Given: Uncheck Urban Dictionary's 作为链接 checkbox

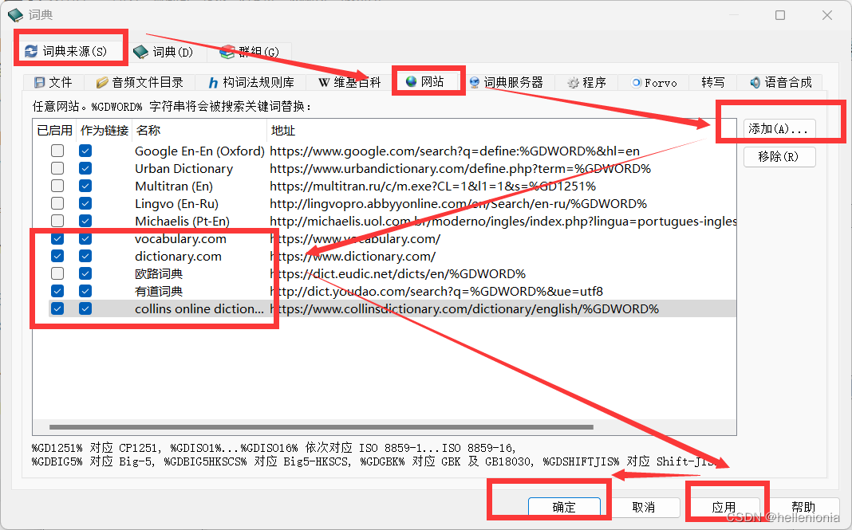Looking at the screenshot, I should 85,168.
